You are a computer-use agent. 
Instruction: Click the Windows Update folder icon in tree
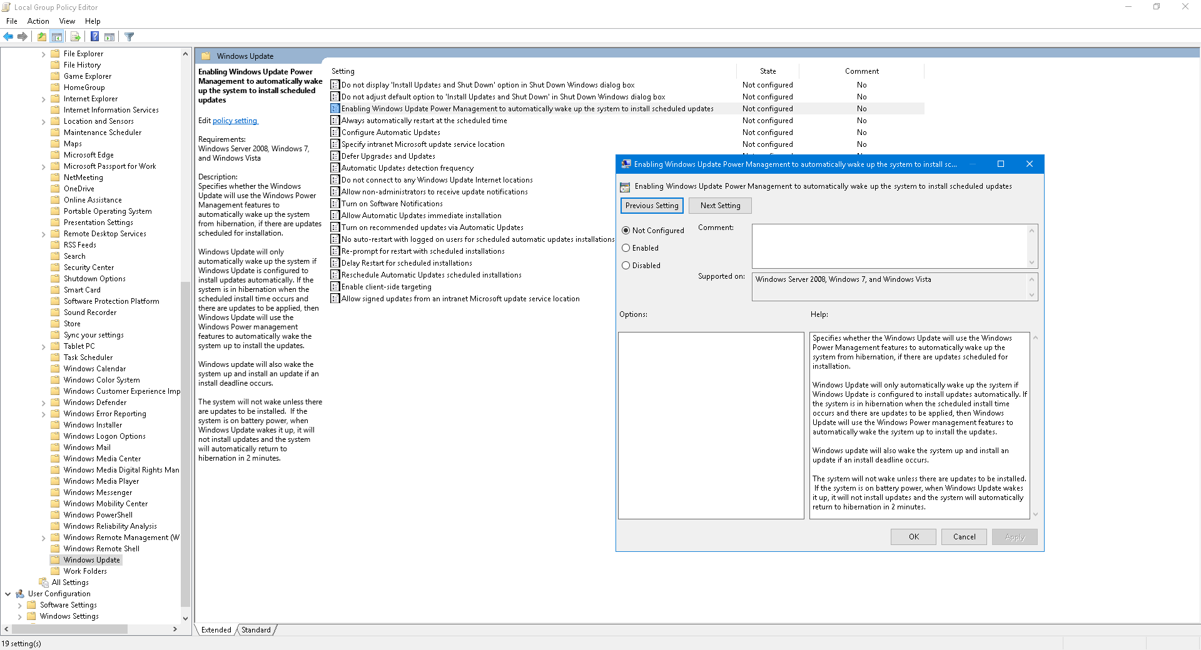pyautogui.click(x=55, y=560)
